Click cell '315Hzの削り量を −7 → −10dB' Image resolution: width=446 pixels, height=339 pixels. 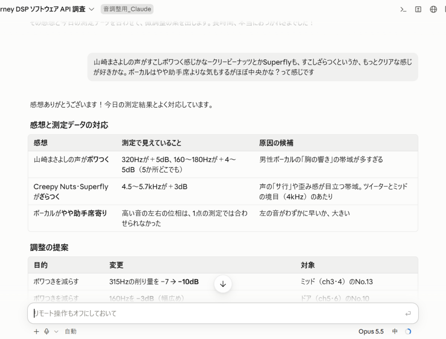point(154,282)
